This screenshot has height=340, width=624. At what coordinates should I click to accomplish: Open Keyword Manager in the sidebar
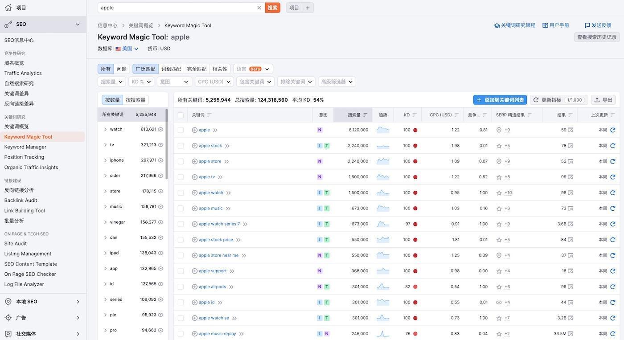click(x=25, y=147)
